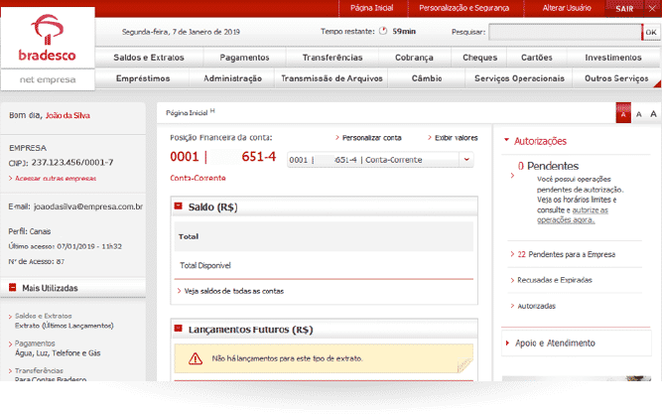
Task: Click the SAIR logout button
Action: click(x=624, y=9)
